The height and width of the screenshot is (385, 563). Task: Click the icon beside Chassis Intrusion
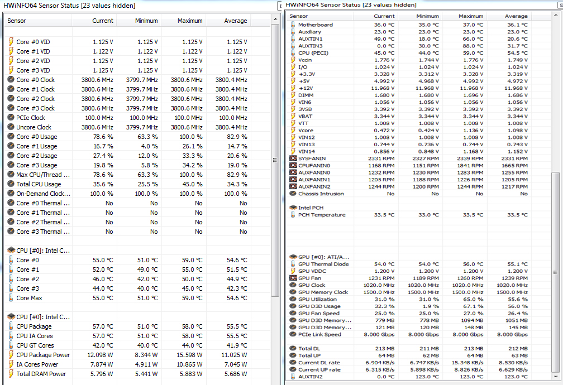(293, 194)
